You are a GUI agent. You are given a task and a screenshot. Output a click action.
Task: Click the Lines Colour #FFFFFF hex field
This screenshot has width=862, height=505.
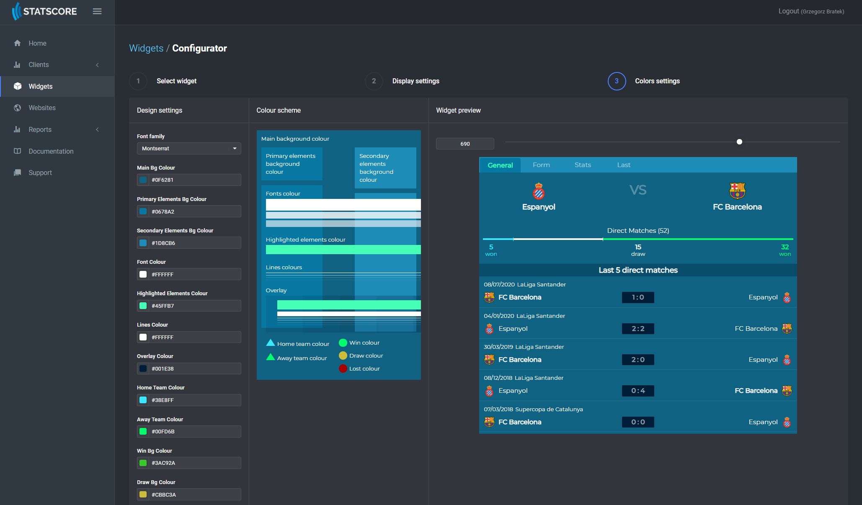point(195,337)
